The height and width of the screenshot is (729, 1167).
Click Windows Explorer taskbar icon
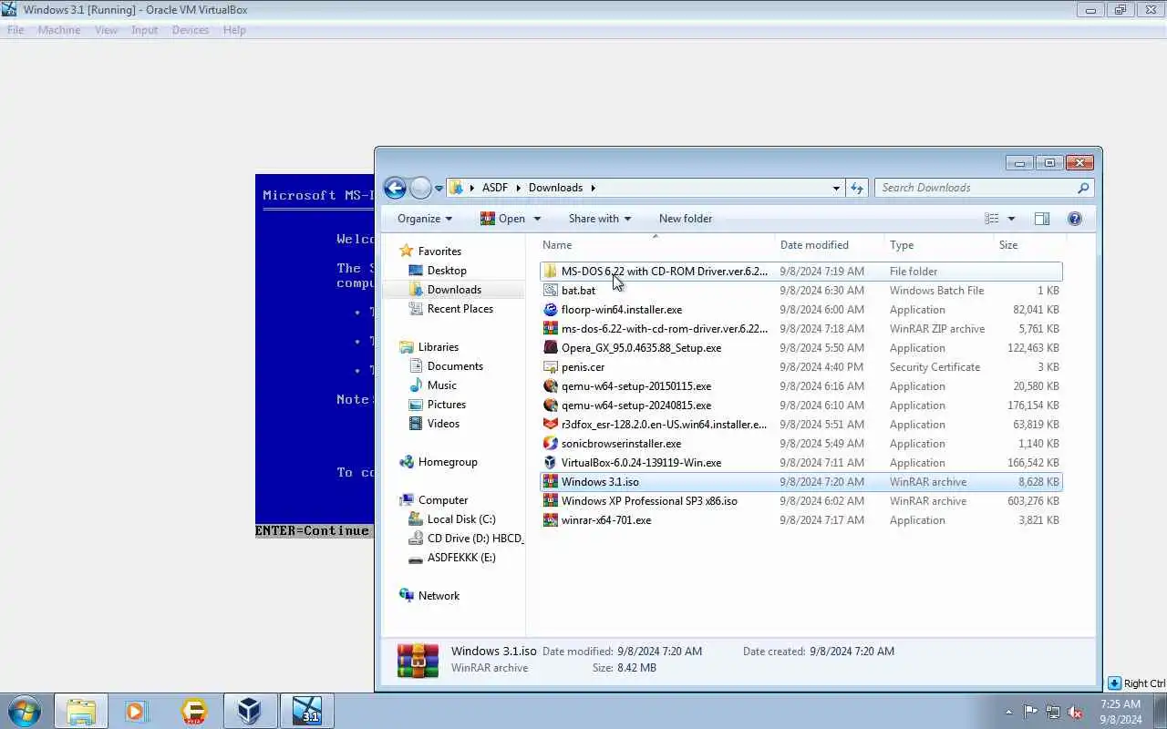(80, 711)
